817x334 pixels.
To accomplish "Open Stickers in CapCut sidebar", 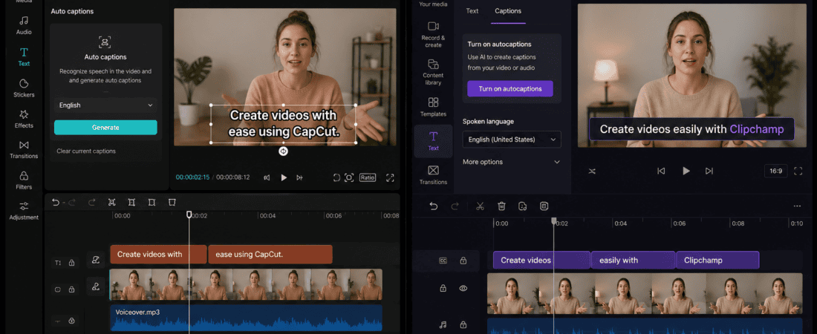I will point(24,88).
